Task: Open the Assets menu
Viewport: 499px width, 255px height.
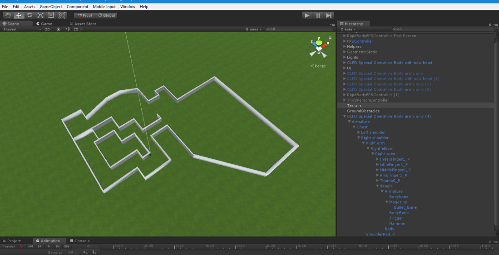Action: coord(30,7)
